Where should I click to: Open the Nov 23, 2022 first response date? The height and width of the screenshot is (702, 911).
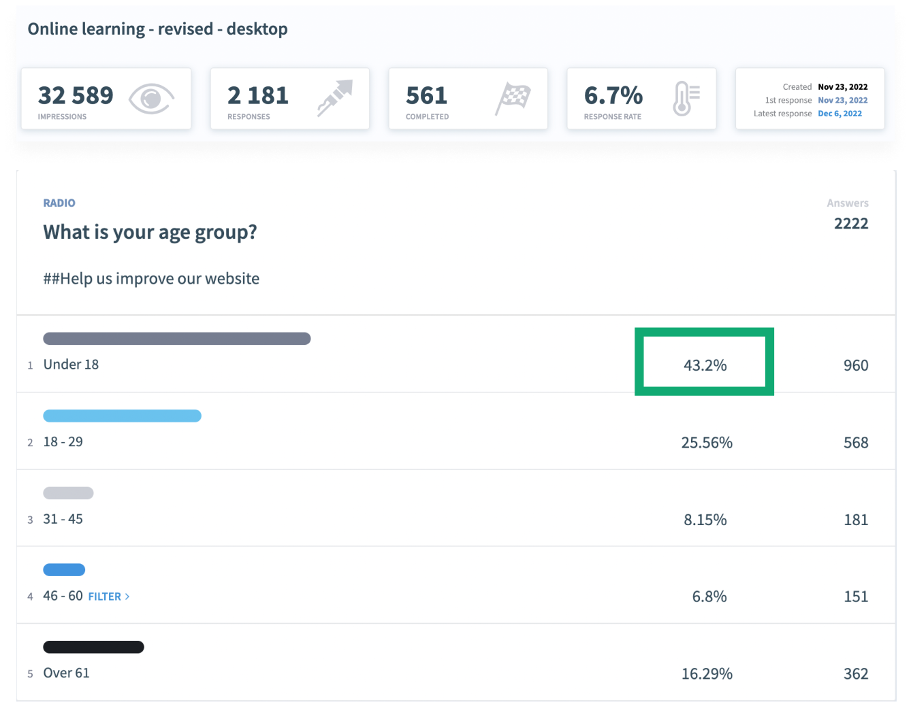click(x=842, y=100)
